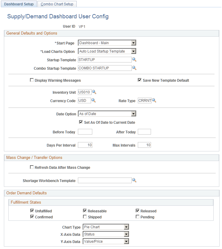Viewport: 222px width, 249px height.
Task: Open the X-Axis Data dropdown
Action: [126, 234]
